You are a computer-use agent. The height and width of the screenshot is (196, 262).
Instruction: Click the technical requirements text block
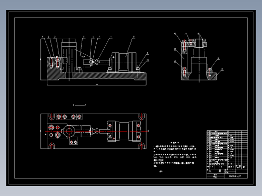pyautogui.click(x=175, y=154)
